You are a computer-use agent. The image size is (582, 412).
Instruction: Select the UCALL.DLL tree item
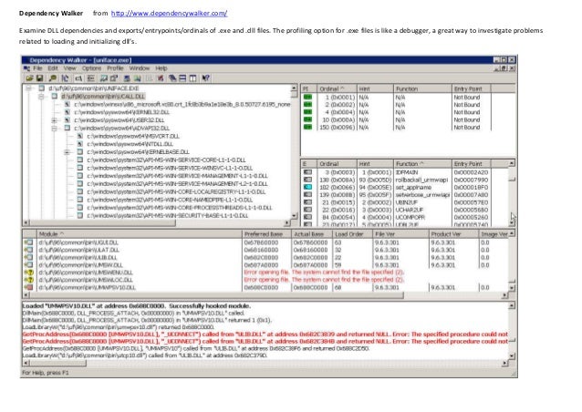[x=103, y=97]
